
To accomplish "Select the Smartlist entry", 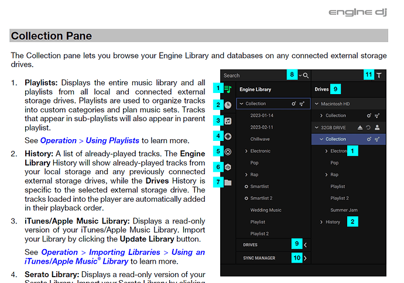I will (x=259, y=187).
